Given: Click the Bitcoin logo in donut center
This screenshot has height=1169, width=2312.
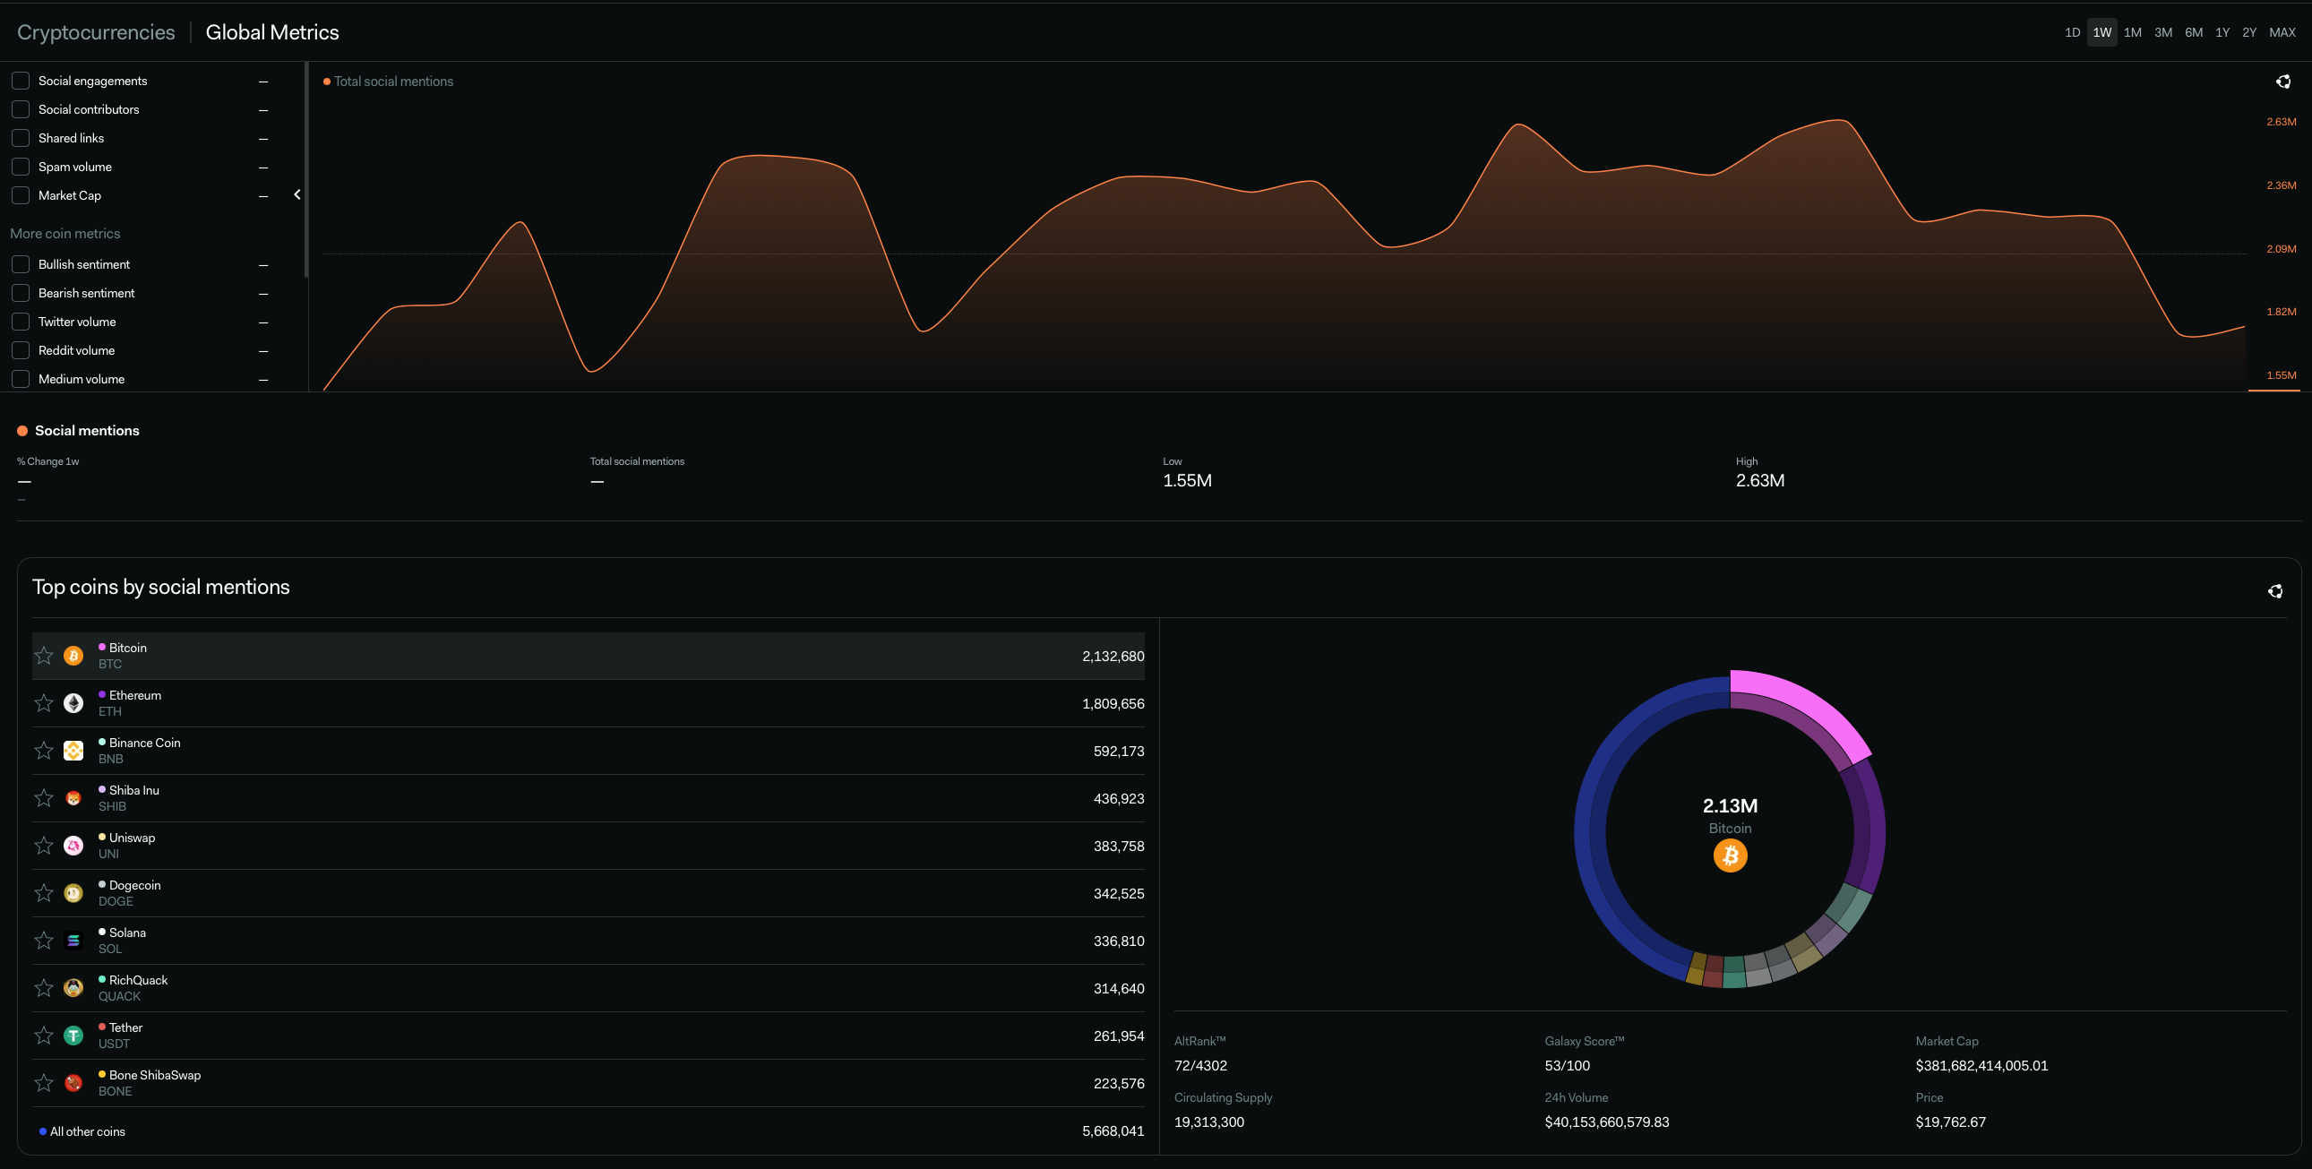Looking at the screenshot, I should [x=1730, y=855].
